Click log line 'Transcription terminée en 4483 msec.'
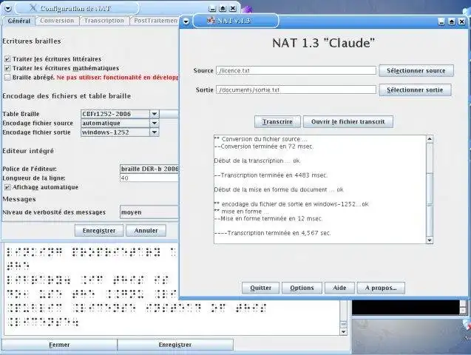Screen dimensions: 471x355 [271, 175]
